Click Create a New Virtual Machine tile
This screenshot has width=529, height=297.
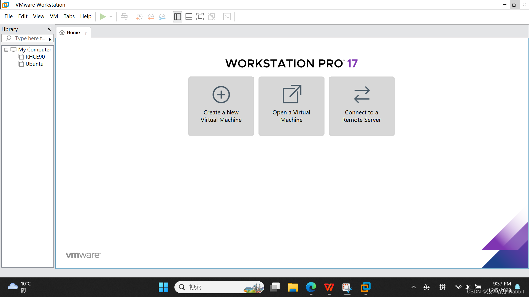tap(221, 106)
